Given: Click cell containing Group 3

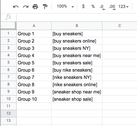Looking at the screenshot, I should pyautogui.click(x=34, y=48).
